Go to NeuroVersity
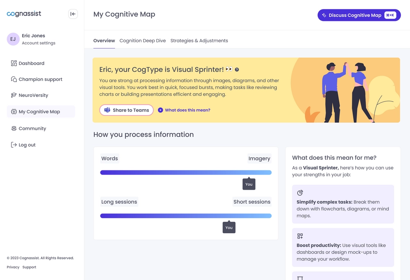The width and height of the screenshot is (410, 280). coord(41,95)
